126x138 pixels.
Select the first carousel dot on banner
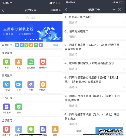(25, 40)
